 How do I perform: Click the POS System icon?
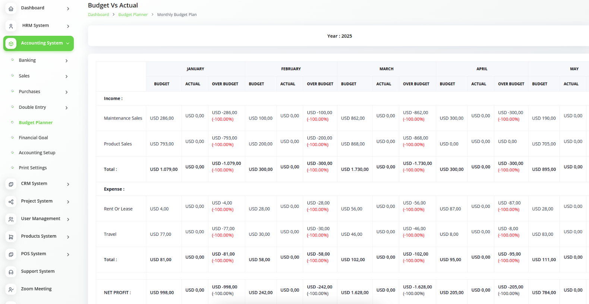(x=11, y=254)
